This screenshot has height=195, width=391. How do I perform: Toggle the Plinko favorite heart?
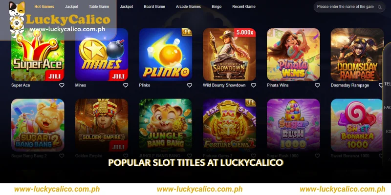(x=190, y=85)
